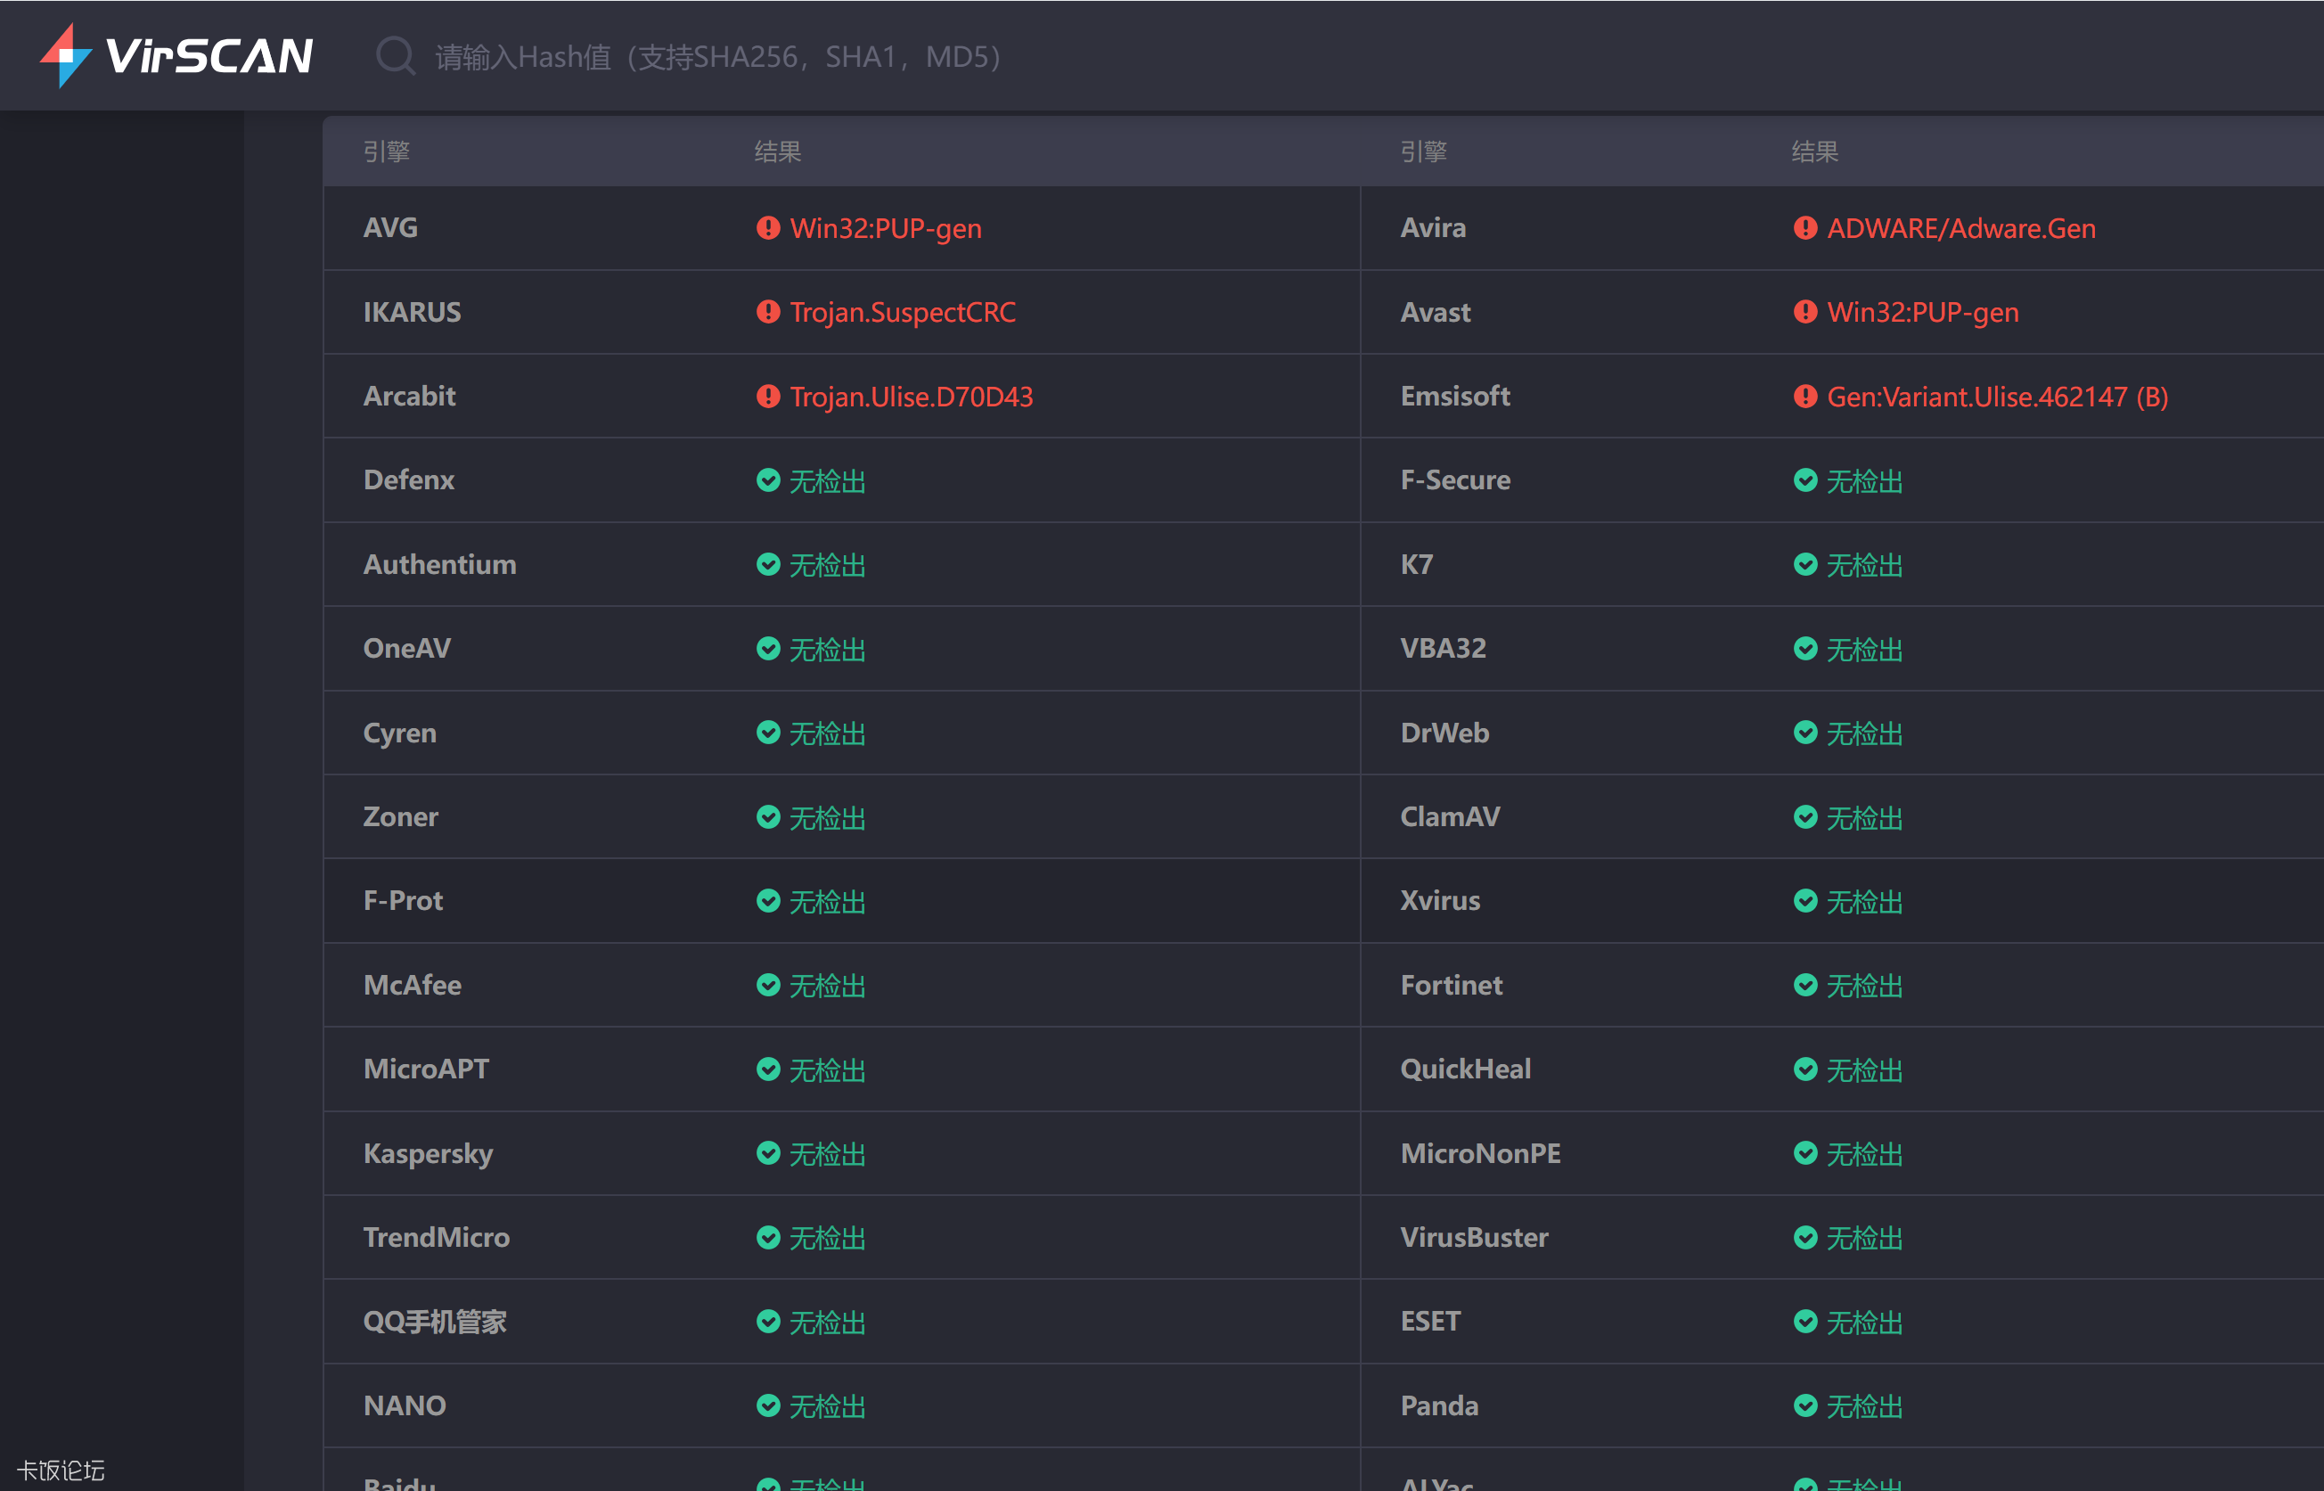Focus the Hash value search field
Screen dimensions: 2324x1491
[x=717, y=57]
